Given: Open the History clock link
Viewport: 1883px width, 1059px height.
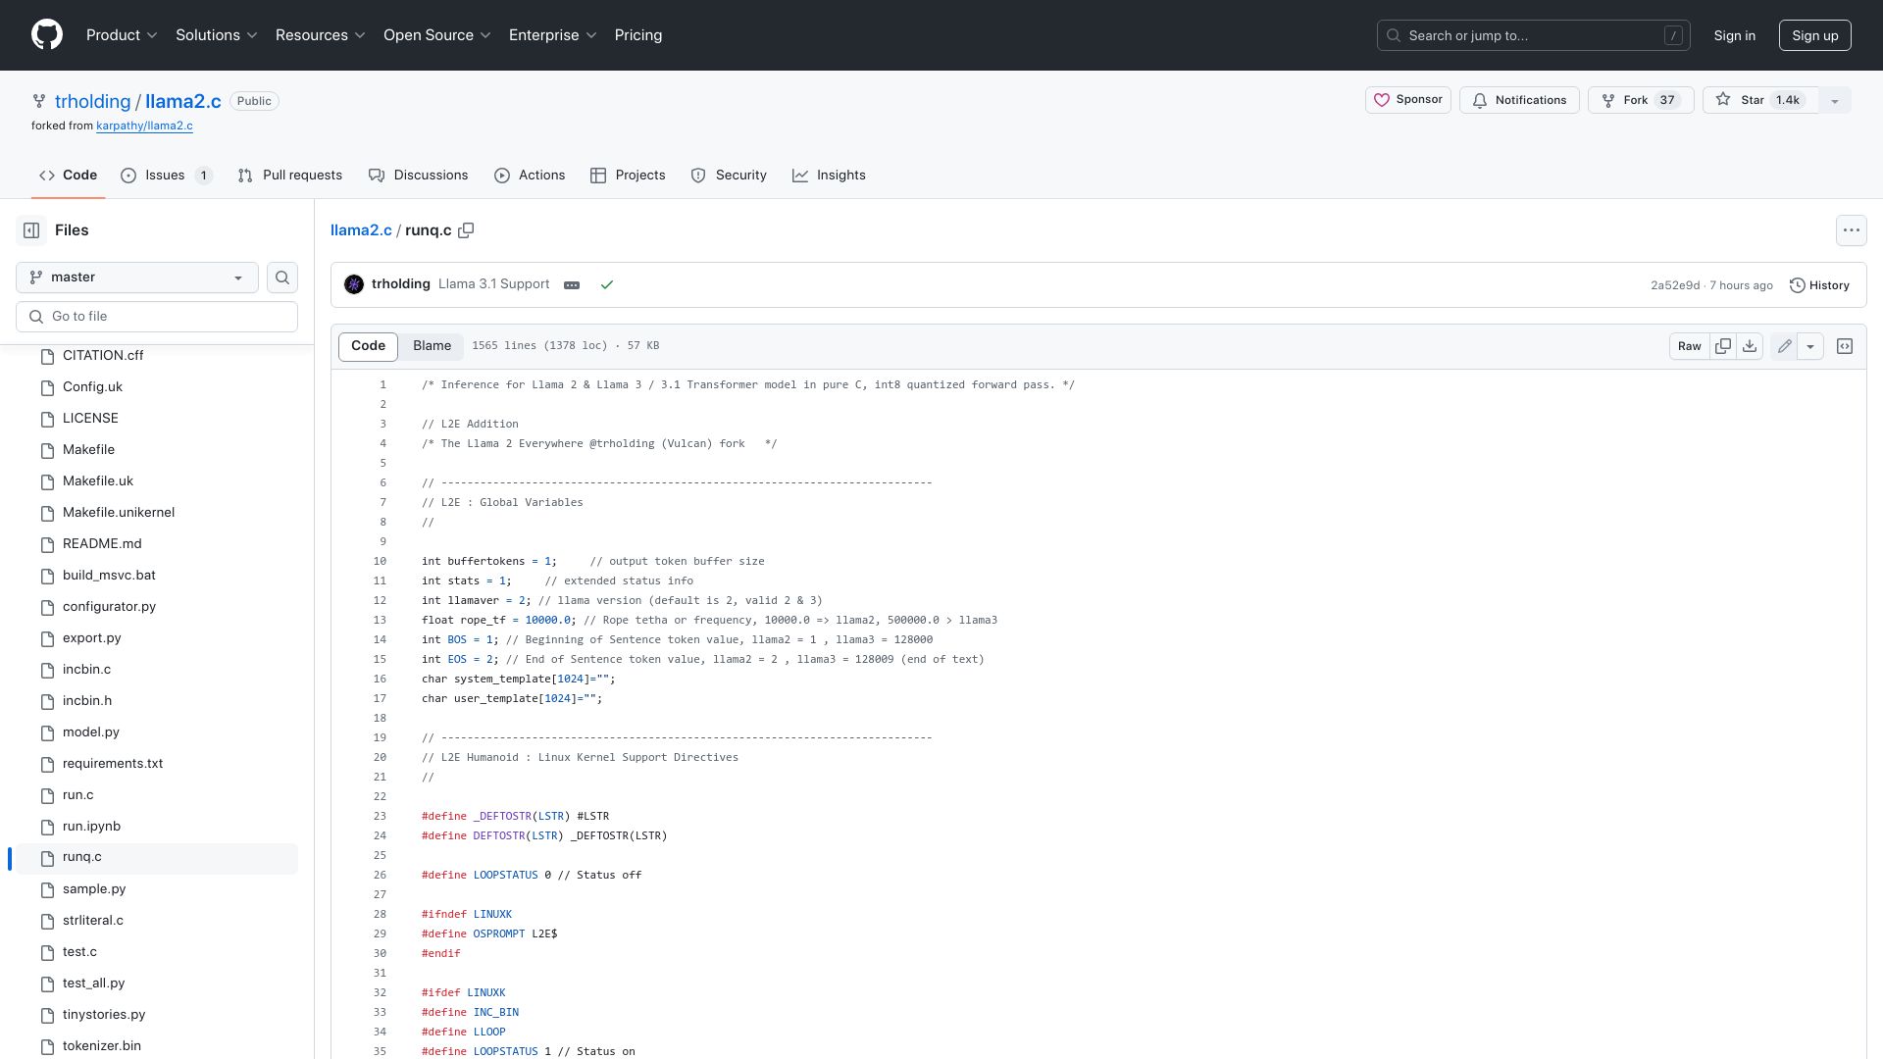Looking at the screenshot, I should coord(1819,285).
